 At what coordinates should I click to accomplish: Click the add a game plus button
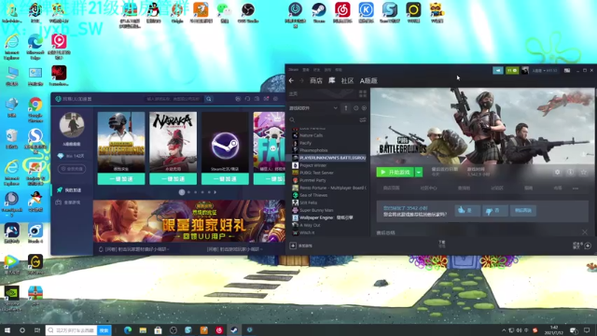(x=300, y=245)
